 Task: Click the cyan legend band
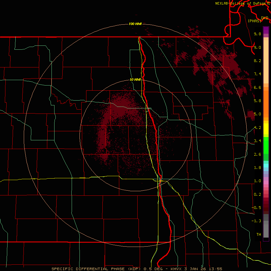point(266,166)
